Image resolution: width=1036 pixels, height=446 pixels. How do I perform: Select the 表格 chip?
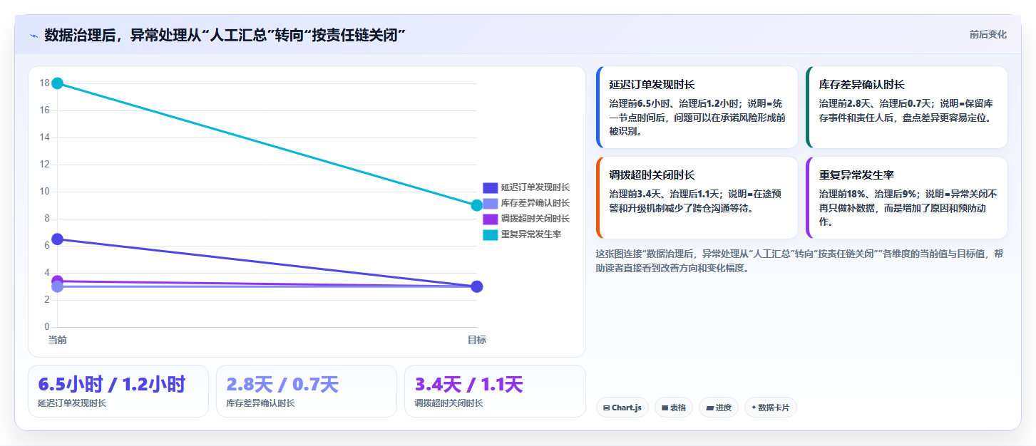pyautogui.click(x=673, y=408)
